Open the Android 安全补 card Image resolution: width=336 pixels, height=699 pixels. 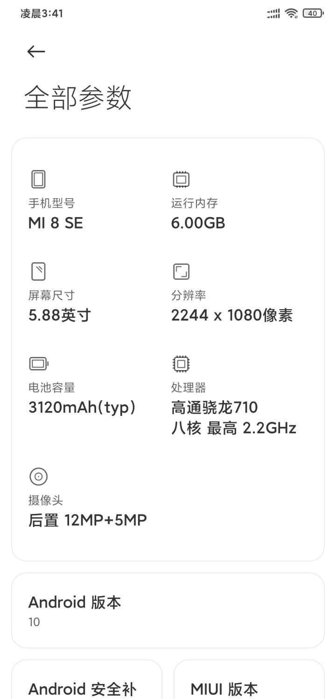pos(87,679)
